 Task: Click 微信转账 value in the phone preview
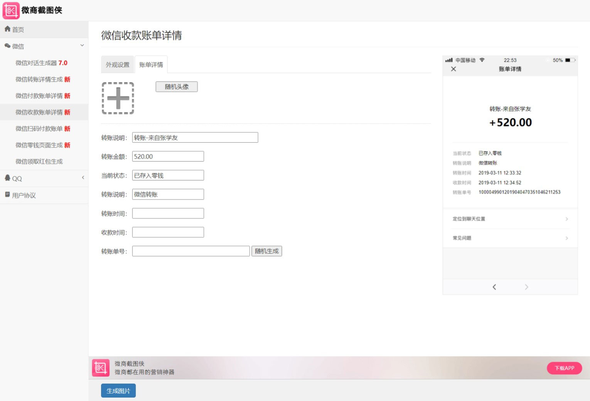coord(488,163)
